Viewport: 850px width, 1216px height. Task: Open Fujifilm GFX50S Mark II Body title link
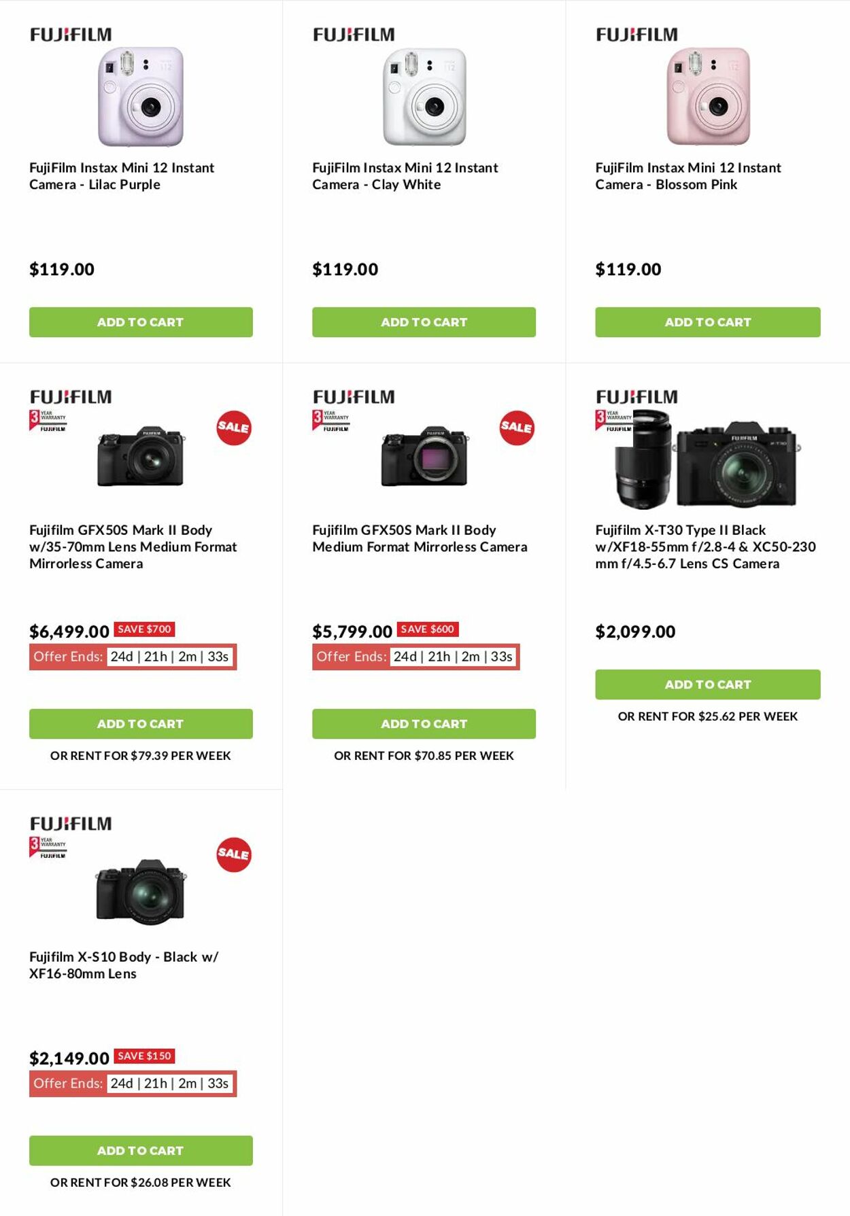pyautogui.click(x=420, y=538)
